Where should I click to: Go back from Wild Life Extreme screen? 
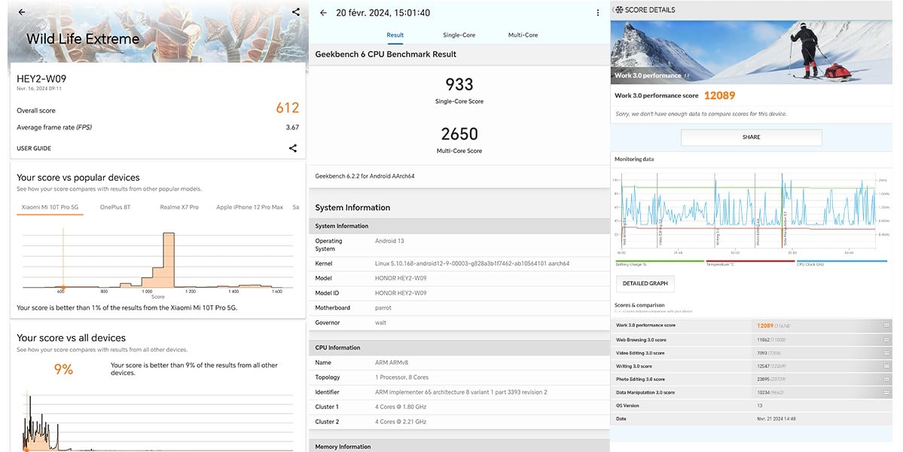click(x=21, y=12)
